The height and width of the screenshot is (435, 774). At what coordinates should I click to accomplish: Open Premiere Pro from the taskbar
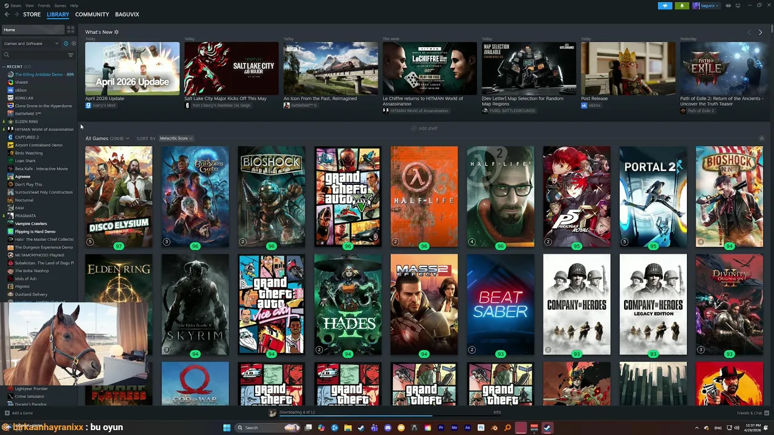coord(441,428)
